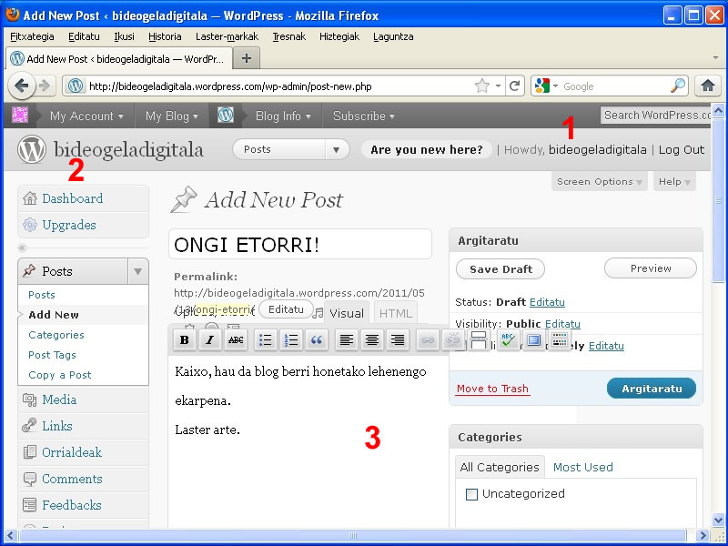Run the spellcheck tool
Screen dimensions: 728x546
509,340
